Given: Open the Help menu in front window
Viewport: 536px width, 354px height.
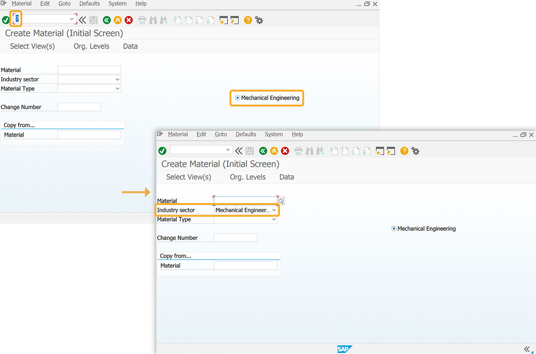Looking at the screenshot, I should (x=297, y=134).
